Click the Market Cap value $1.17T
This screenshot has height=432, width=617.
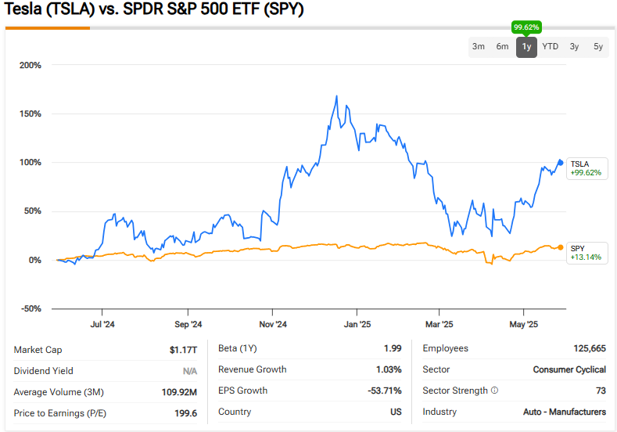click(183, 350)
